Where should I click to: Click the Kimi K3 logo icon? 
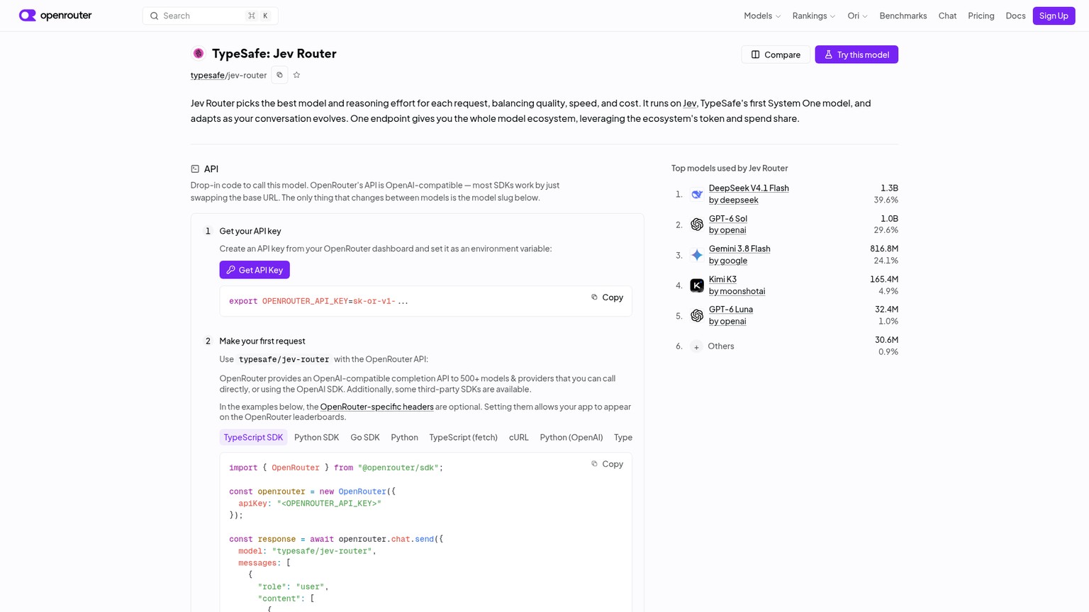click(x=697, y=285)
